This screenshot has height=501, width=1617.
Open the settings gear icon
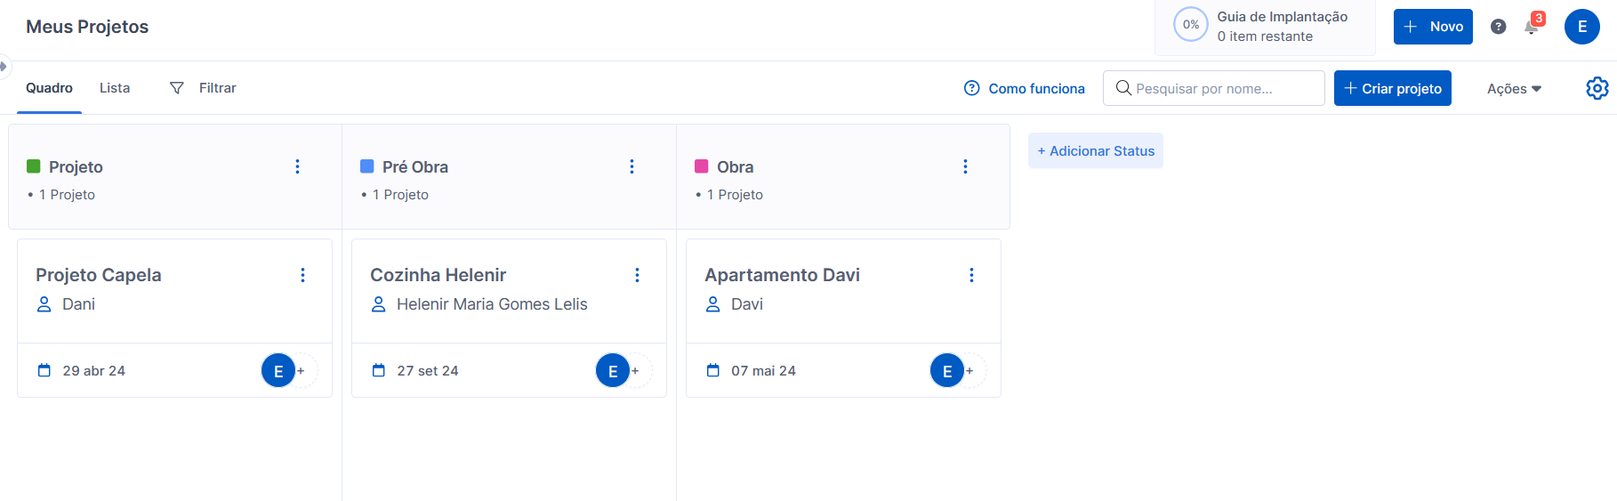[1597, 88]
